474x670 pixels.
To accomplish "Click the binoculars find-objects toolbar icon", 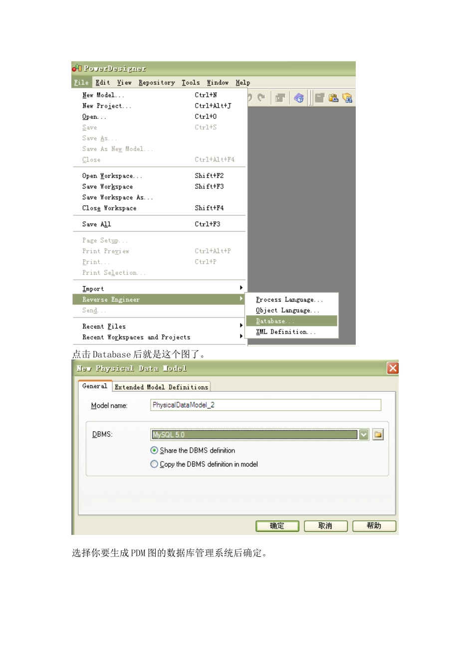I will click(348, 98).
